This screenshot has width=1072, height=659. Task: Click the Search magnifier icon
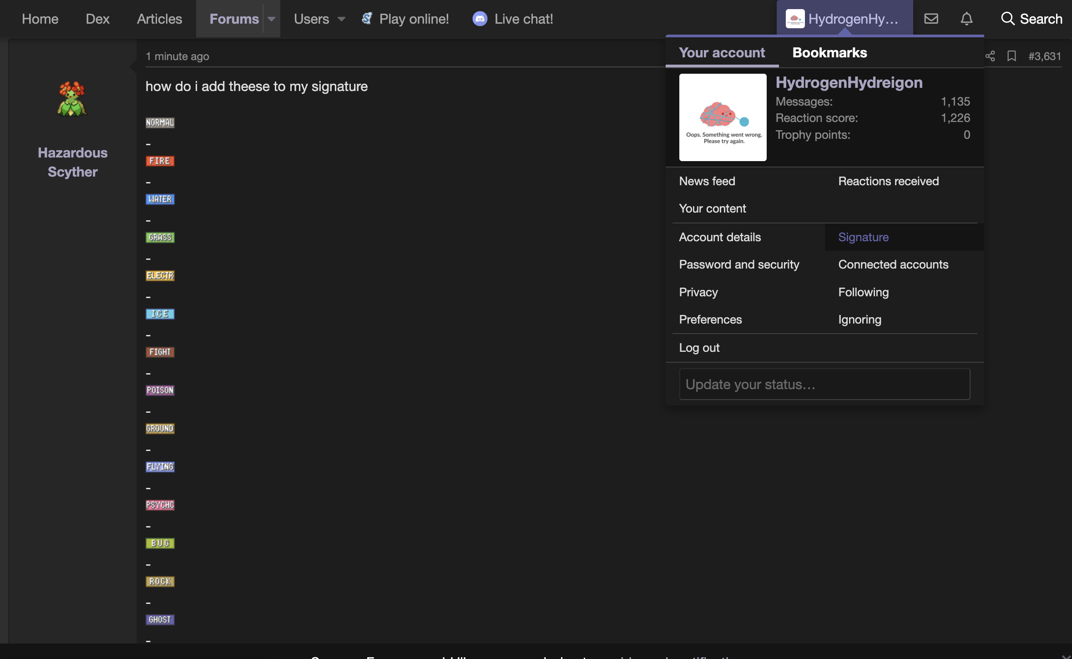[1008, 19]
